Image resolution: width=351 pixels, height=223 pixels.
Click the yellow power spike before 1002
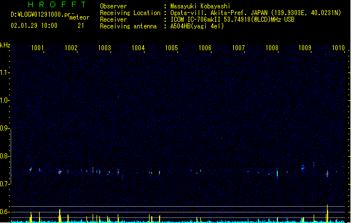pyautogui.click(x=60, y=216)
